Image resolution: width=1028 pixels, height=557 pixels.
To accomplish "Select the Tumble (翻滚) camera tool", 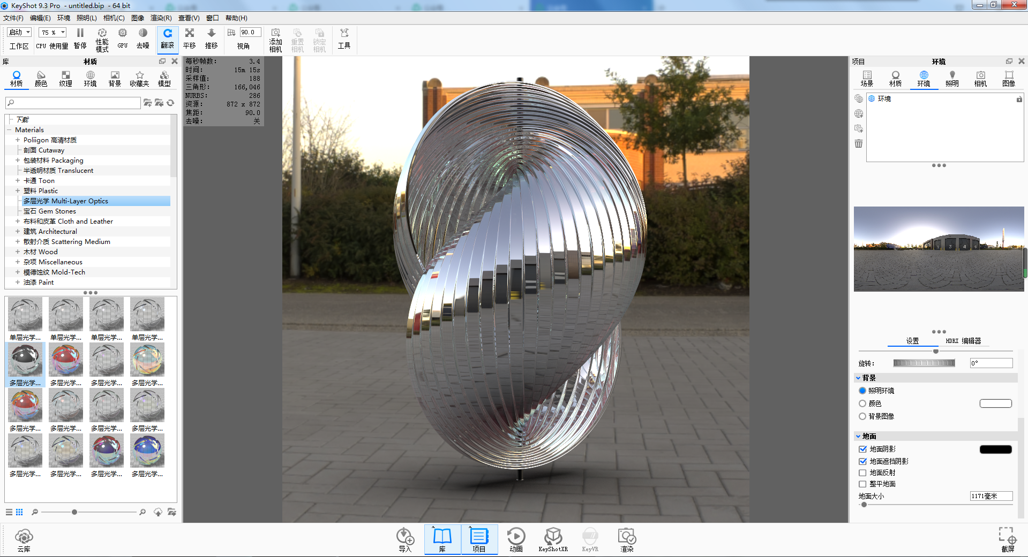I will [168, 39].
